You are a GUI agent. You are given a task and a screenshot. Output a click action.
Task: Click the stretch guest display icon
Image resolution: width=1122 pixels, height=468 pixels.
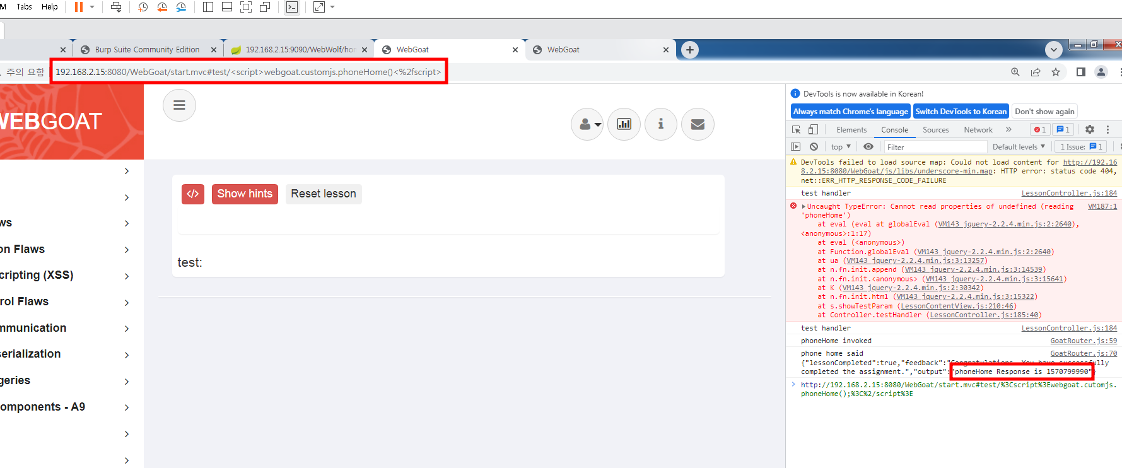click(319, 7)
